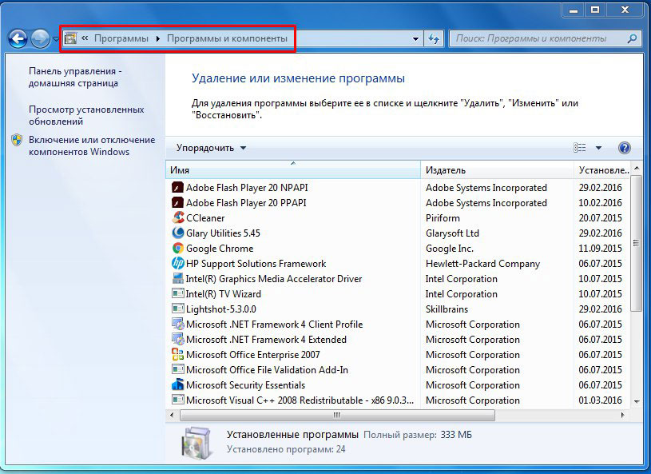Open Просмотр установленных обновлений link
651x474 pixels.
click(x=86, y=115)
